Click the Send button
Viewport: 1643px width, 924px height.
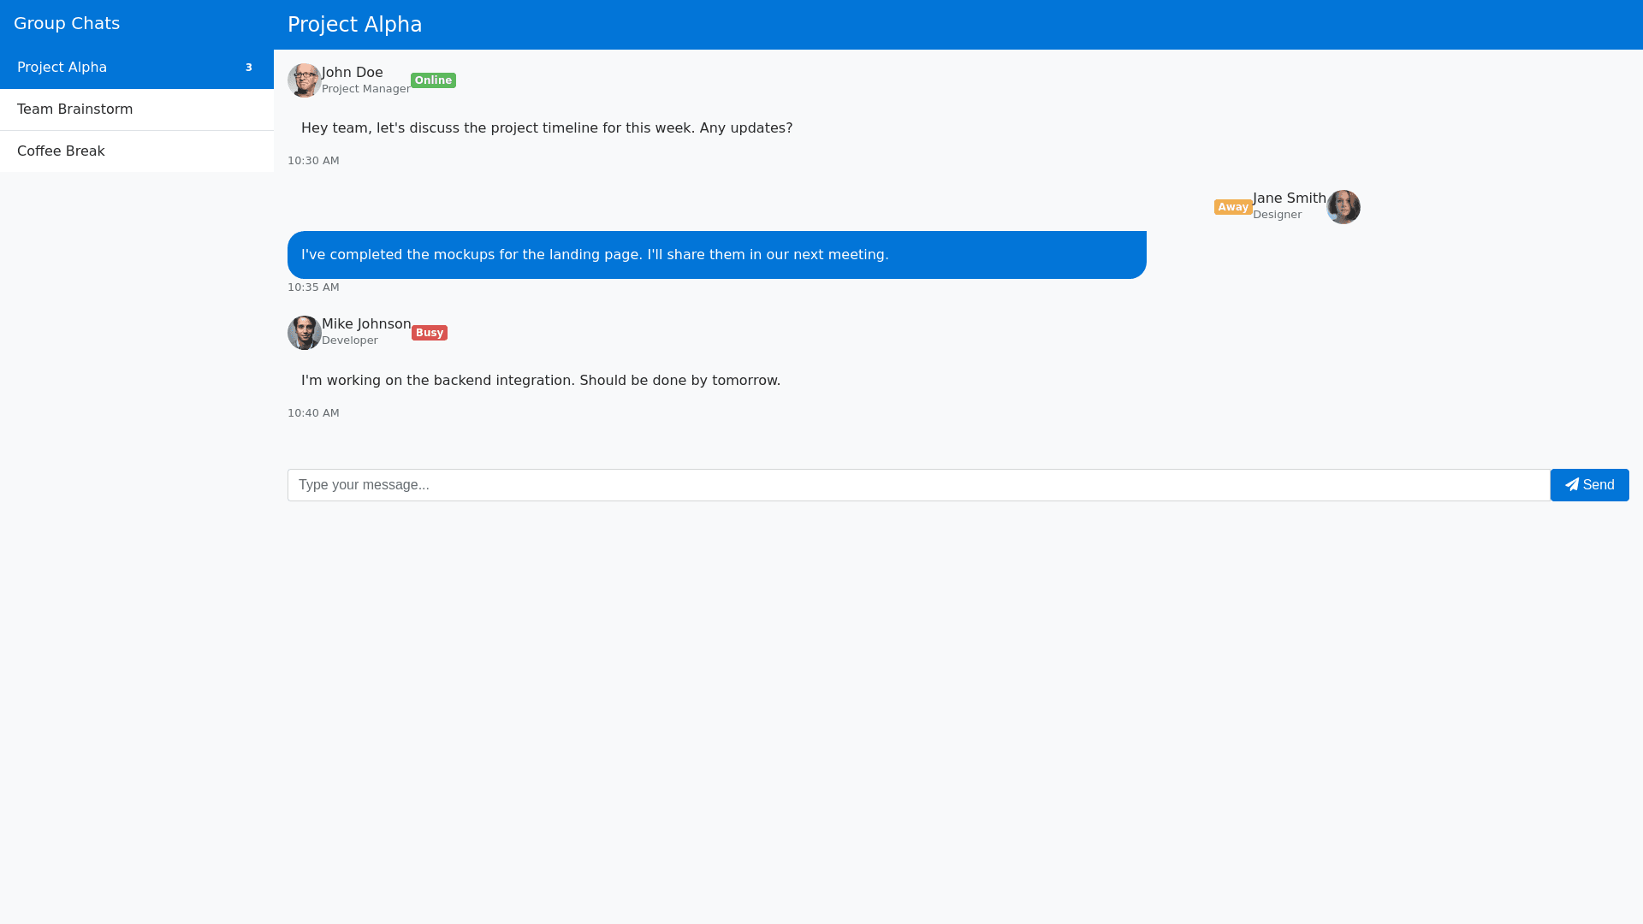[x=1589, y=484]
